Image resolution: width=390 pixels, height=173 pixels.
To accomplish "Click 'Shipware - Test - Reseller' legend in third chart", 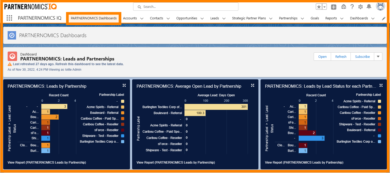I will click(x=357, y=124).
